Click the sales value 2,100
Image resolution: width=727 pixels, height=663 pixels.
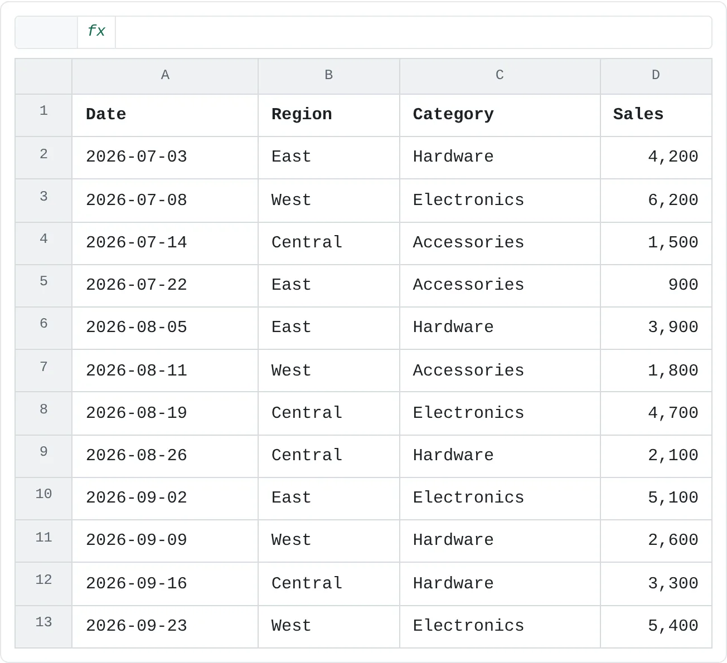(x=656, y=456)
